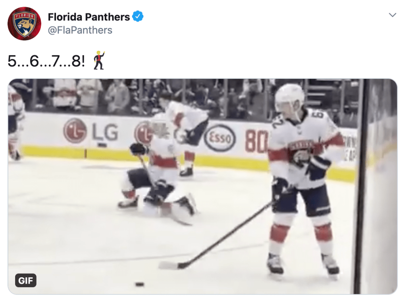Screen dimensions: 406x303
Task: Click the tweet text "5...6...7...8!"
Action: click(x=46, y=61)
